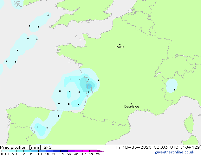This screenshot has width=201, height=155.
Task: Click the 'Precipitation [mm] GFS' title text
Action: [x=26, y=147]
